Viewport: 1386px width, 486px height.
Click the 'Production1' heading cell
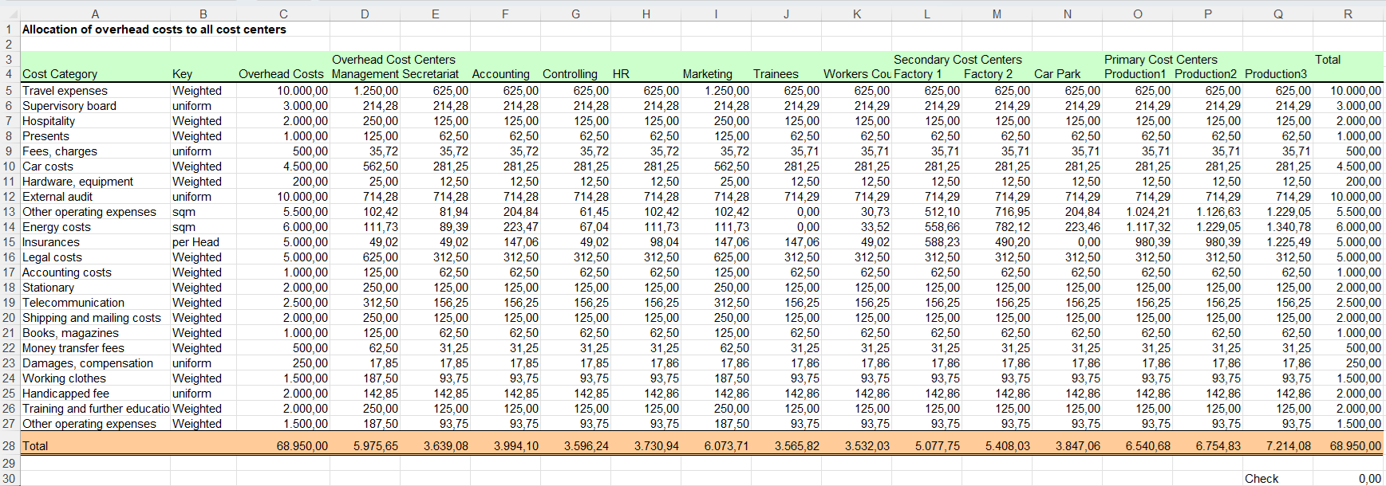click(x=1135, y=74)
